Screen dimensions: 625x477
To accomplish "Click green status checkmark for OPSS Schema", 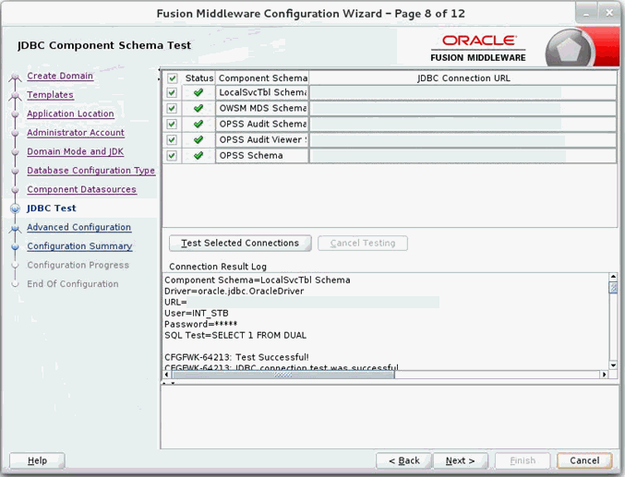I will (198, 155).
